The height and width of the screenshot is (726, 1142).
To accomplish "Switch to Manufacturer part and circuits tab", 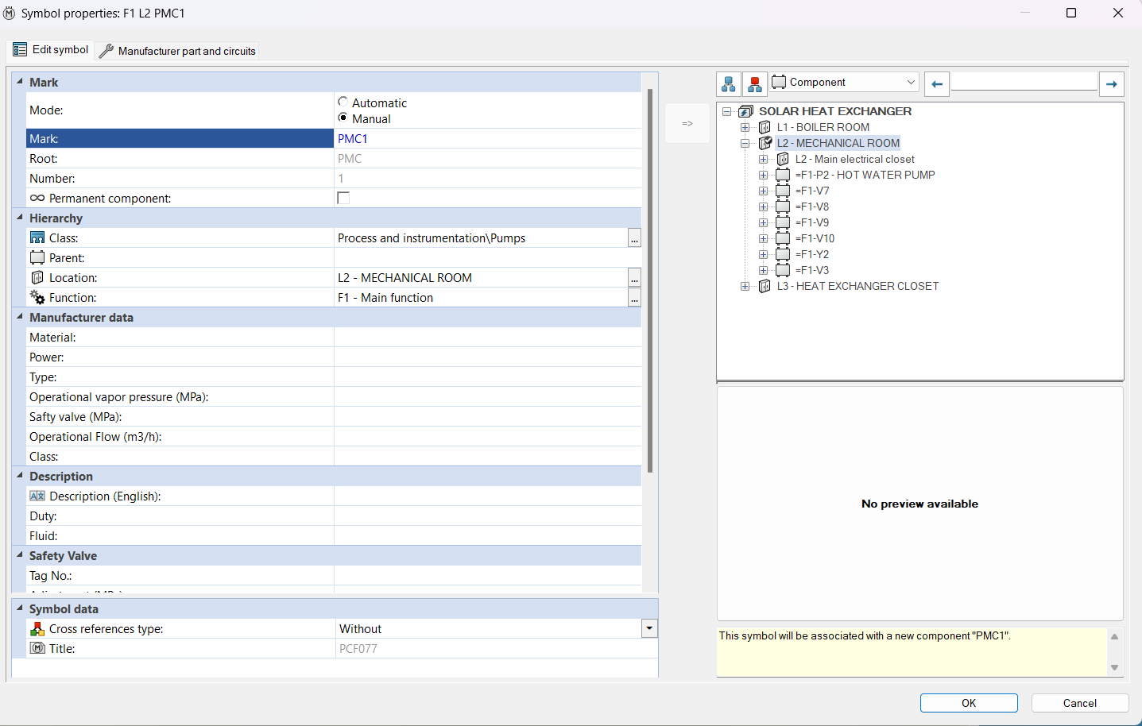I will coord(178,51).
